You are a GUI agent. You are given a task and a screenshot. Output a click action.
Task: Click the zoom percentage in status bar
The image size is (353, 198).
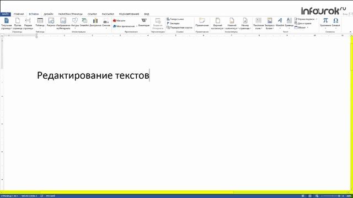click(x=349, y=196)
